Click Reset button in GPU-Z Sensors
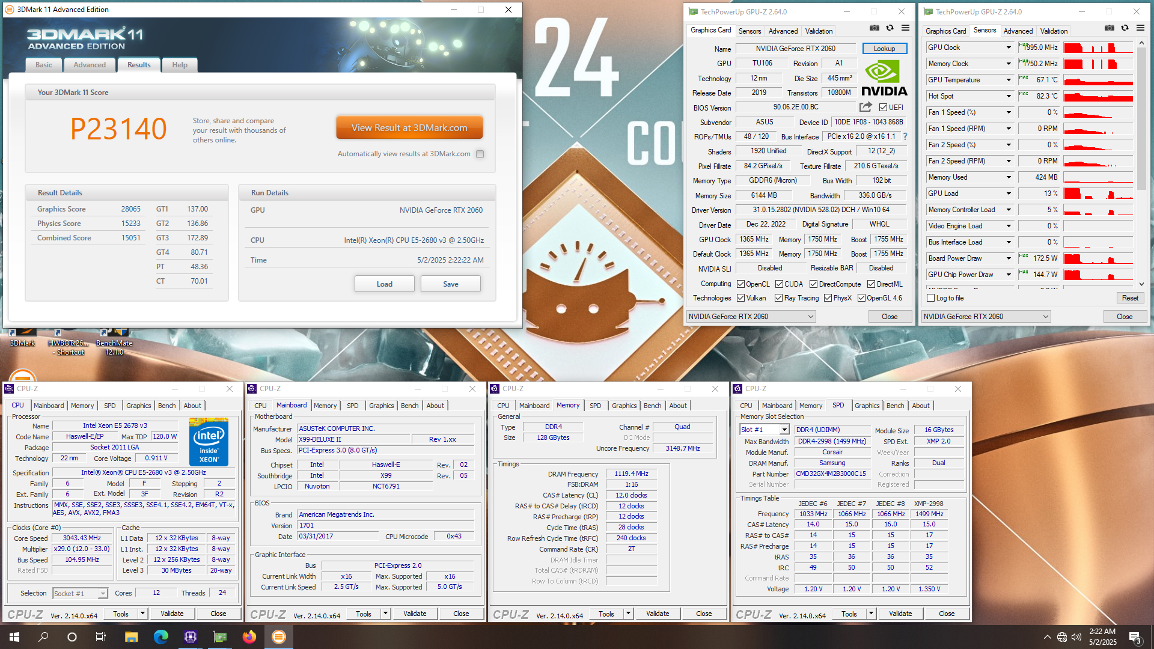Screen dimensions: 1154x649 (1130, 298)
